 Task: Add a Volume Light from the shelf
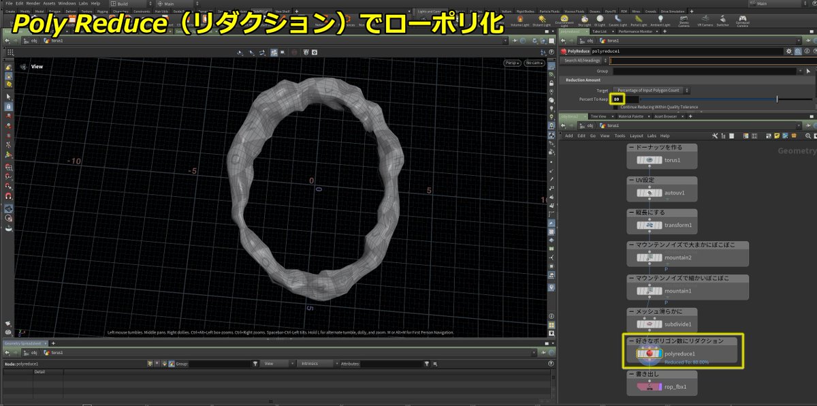(522, 20)
